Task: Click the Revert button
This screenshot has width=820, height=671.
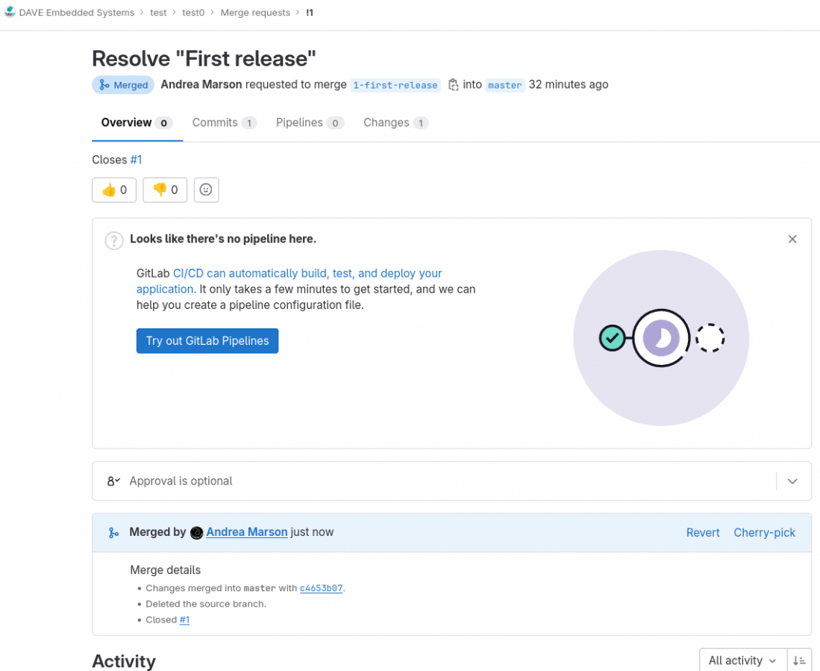Action: point(703,533)
